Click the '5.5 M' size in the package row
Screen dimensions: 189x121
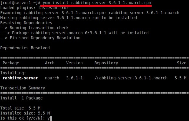(x=180, y=78)
